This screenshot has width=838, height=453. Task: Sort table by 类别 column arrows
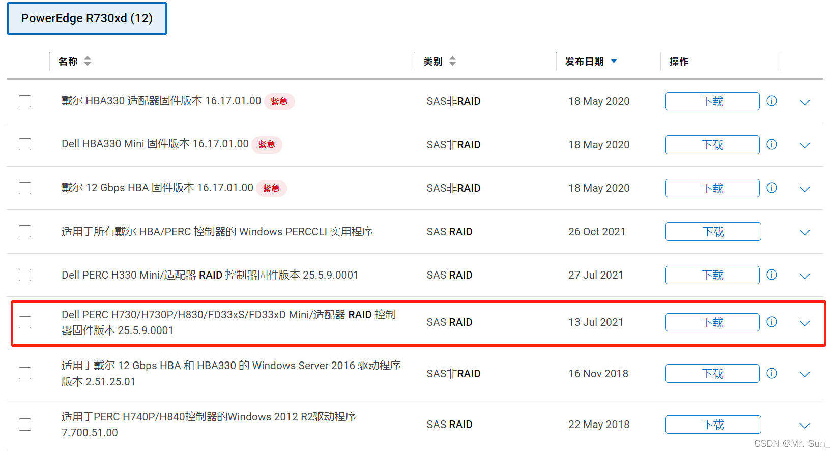[452, 61]
